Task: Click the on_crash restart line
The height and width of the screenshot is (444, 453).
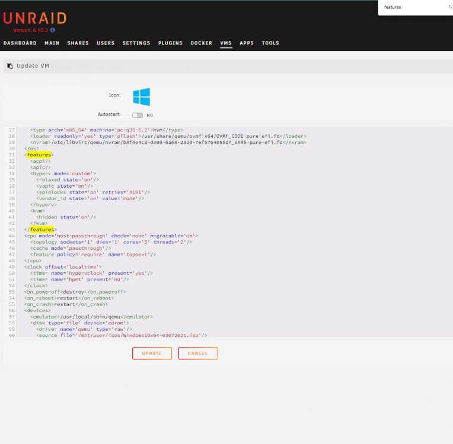Action: [66, 304]
